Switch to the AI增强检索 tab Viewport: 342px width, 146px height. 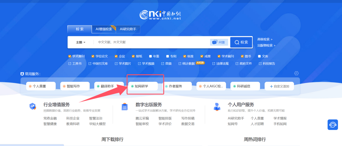pyautogui.click(x=104, y=29)
